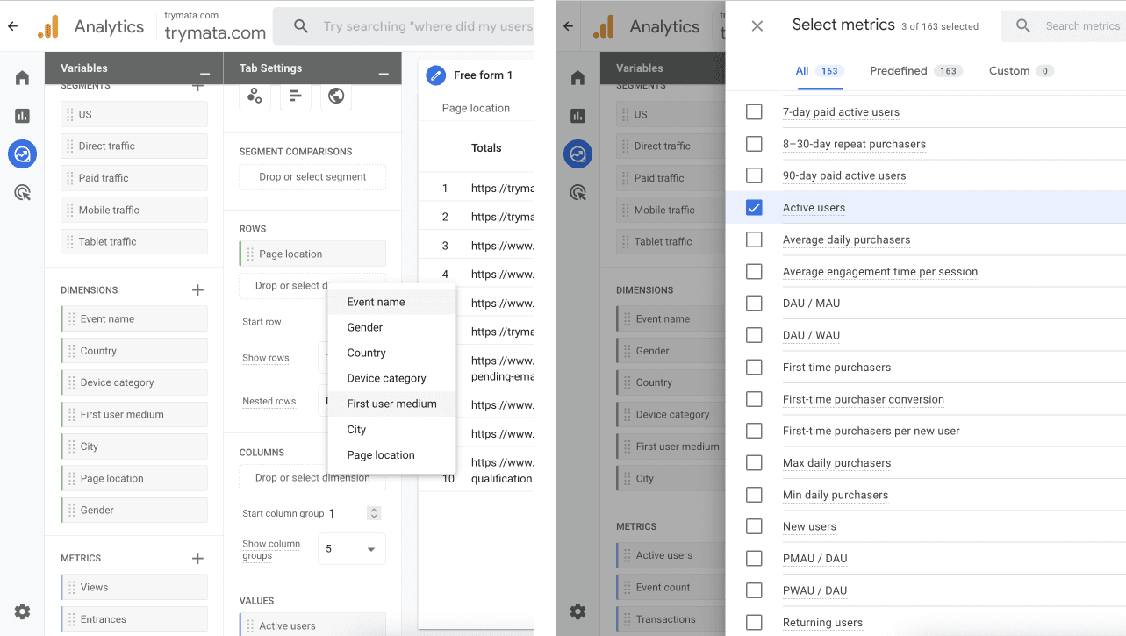Open Reports icon in right window sidebar
This screenshot has height=636, width=1126.
pyautogui.click(x=577, y=116)
